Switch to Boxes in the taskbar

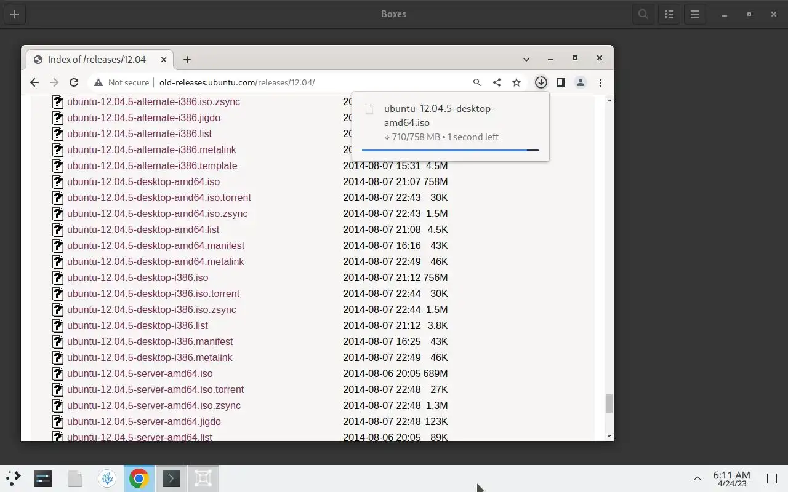(203, 478)
